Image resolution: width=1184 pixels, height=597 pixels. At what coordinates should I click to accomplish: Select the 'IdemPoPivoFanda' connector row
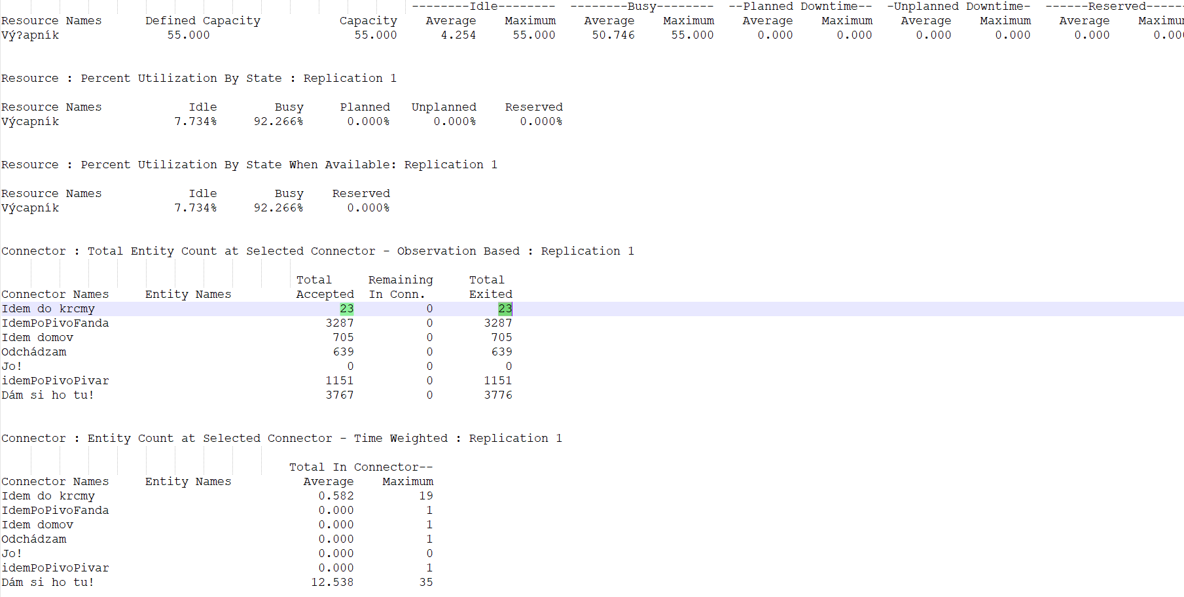56,323
